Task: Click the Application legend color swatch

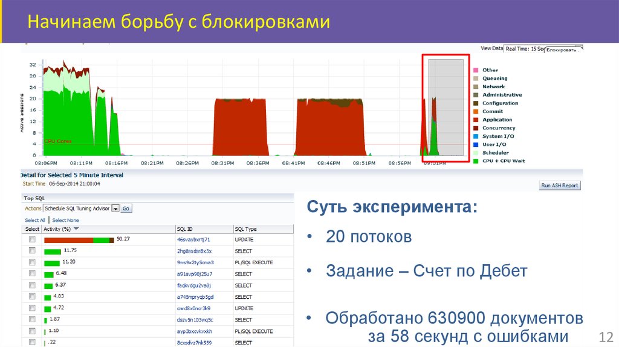Action: coord(476,120)
